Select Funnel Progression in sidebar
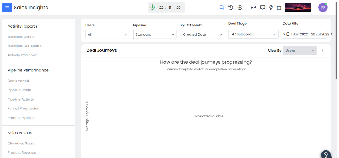 23,109
